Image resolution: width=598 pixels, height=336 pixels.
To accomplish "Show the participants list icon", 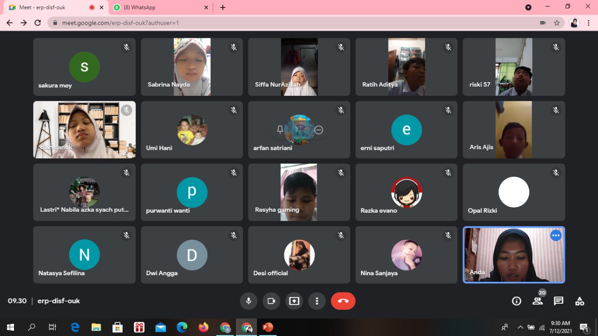I will pos(538,301).
